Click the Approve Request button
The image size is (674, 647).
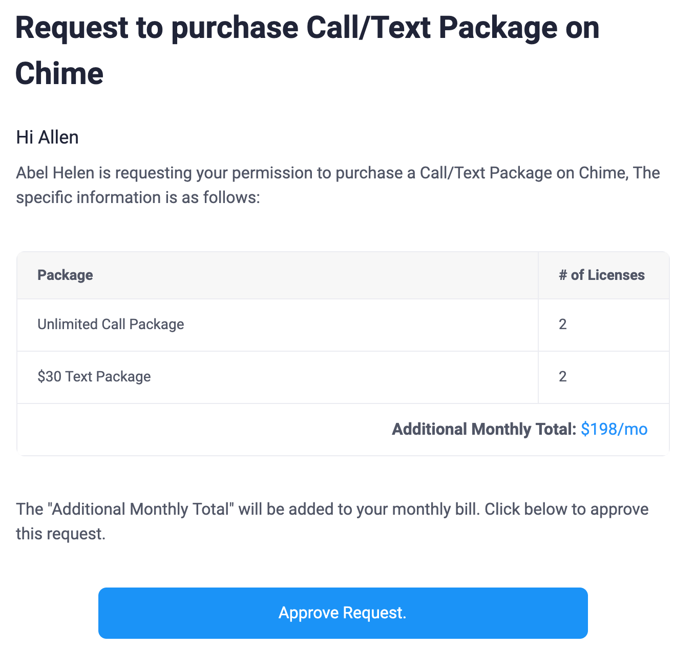coord(343,613)
